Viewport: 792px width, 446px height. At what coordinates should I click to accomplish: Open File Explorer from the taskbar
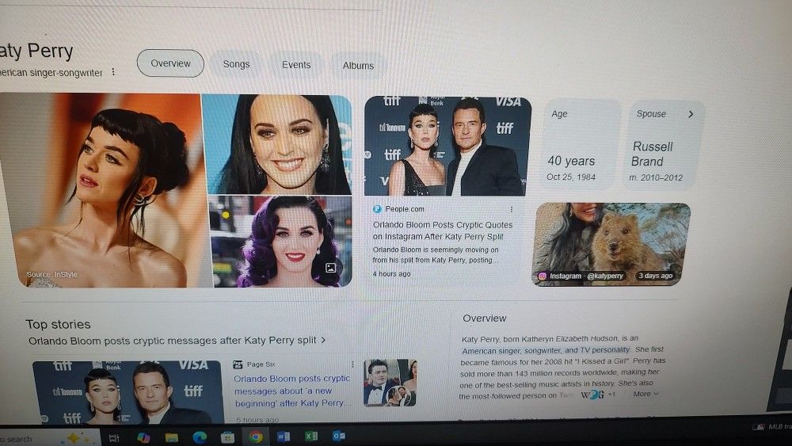[171, 437]
